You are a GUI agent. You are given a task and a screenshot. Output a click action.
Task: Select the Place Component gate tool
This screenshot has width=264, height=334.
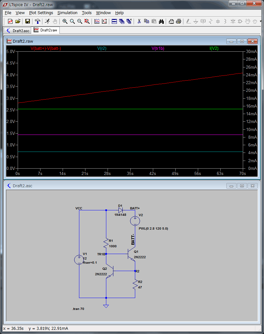pos(240,21)
